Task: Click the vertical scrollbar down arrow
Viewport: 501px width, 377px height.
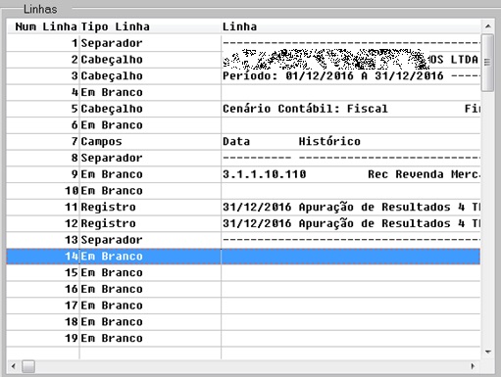Action: (488, 352)
